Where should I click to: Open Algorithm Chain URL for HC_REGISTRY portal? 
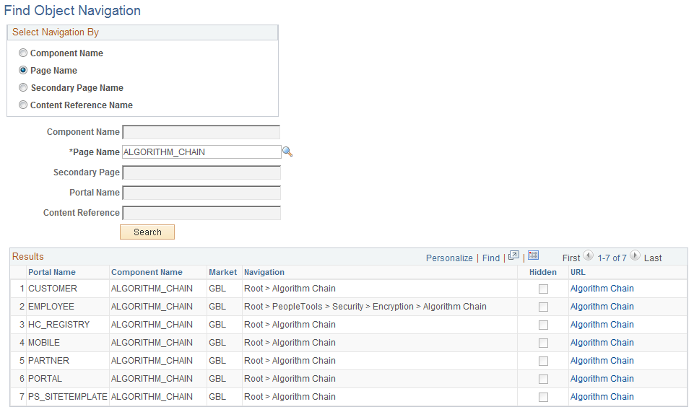tap(602, 325)
